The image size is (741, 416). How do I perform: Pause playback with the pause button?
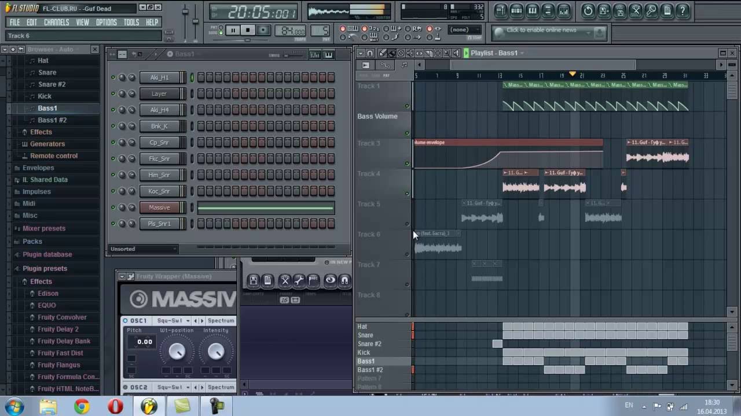(233, 30)
